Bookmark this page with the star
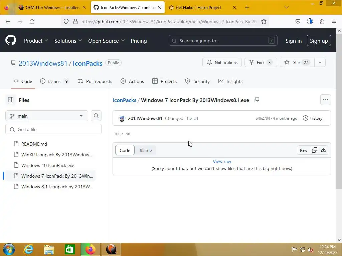 pos(264,22)
